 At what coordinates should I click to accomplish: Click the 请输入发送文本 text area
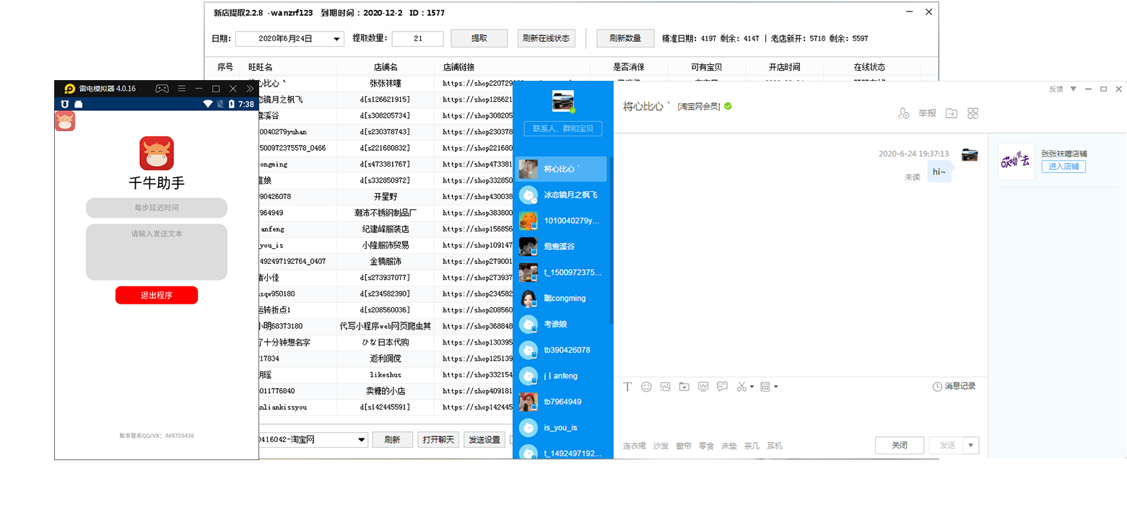157,252
